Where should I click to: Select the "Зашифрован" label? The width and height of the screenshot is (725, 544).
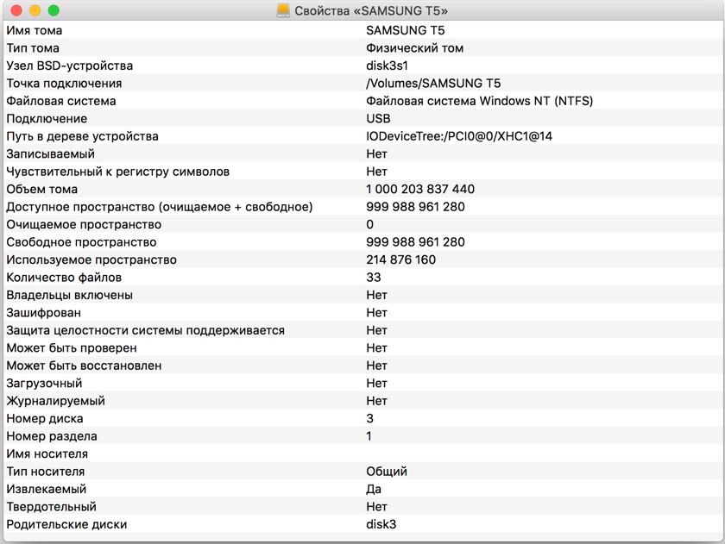point(43,313)
